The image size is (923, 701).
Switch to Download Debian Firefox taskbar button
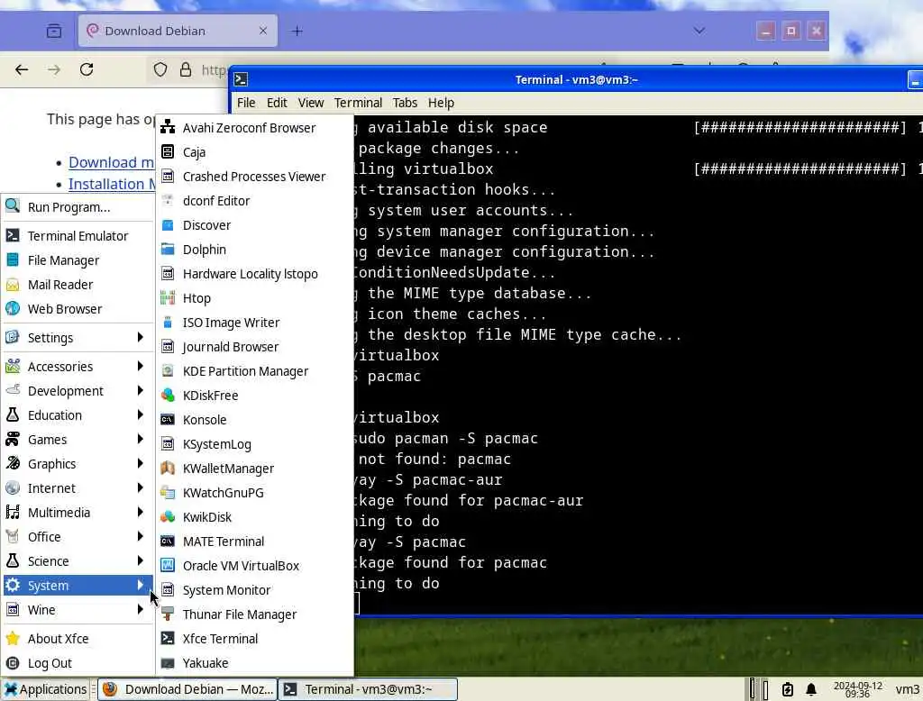(187, 689)
